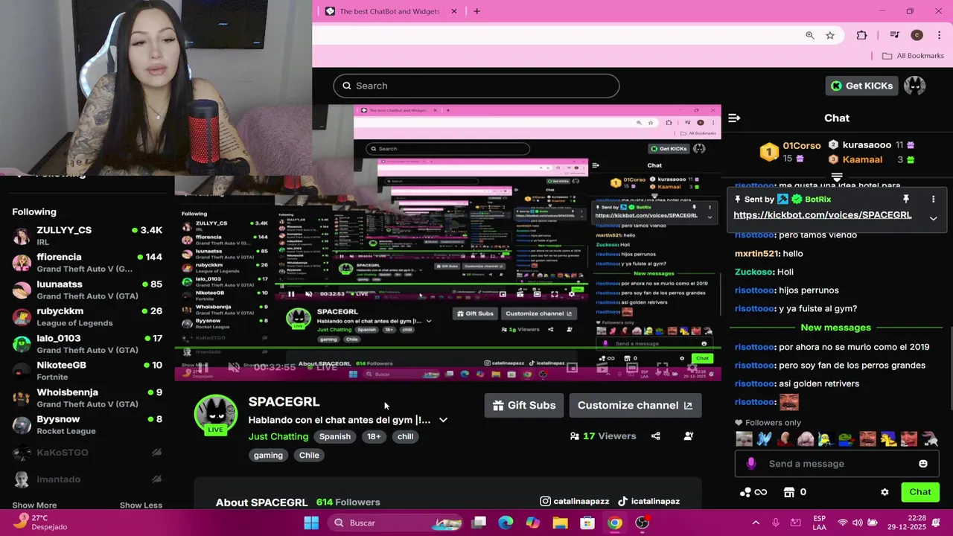This screenshot has height=536, width=953.
Task: Open rubyckkm channel in Following
Action: pyautogui.click(x=88, y=316)
